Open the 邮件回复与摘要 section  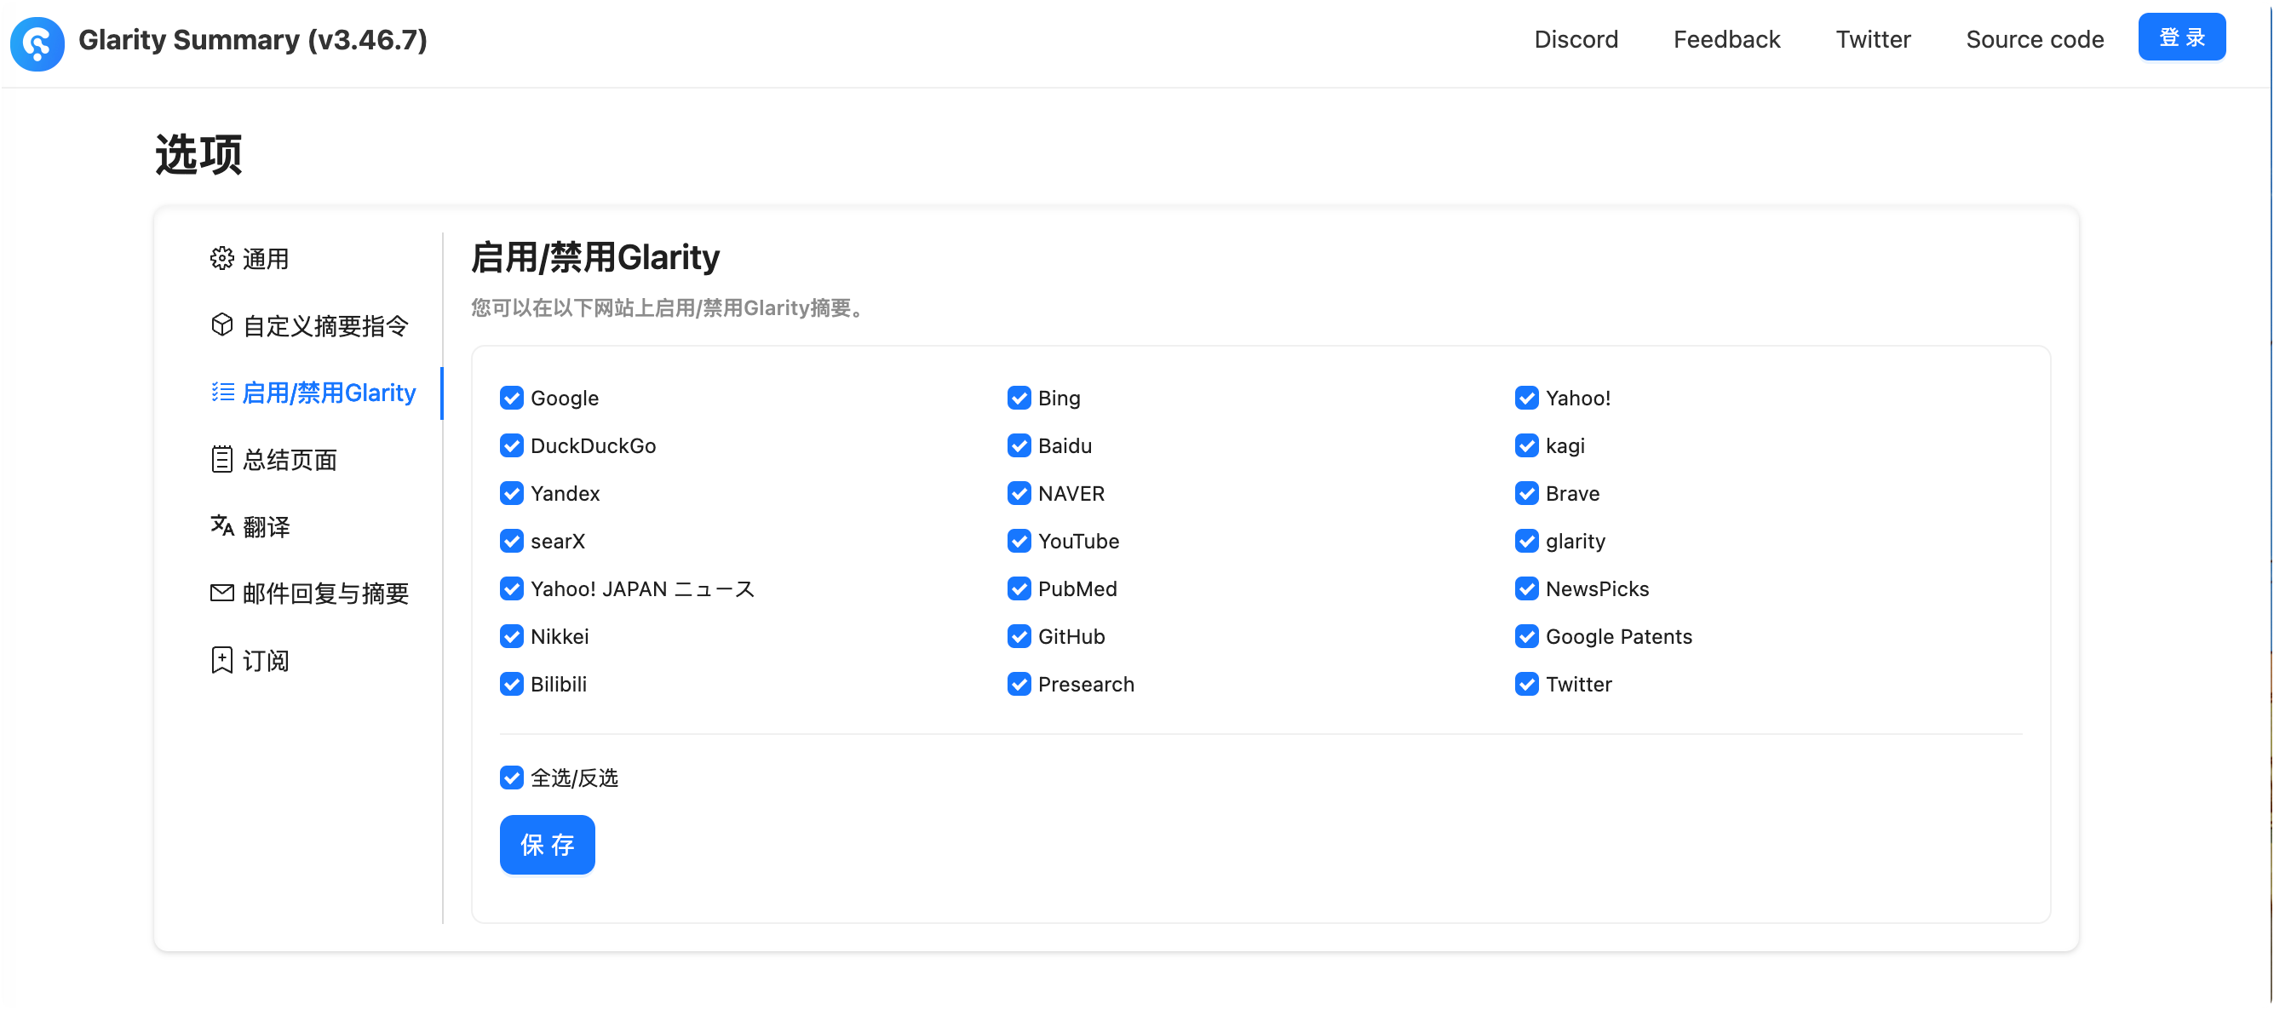click(325, 594)
